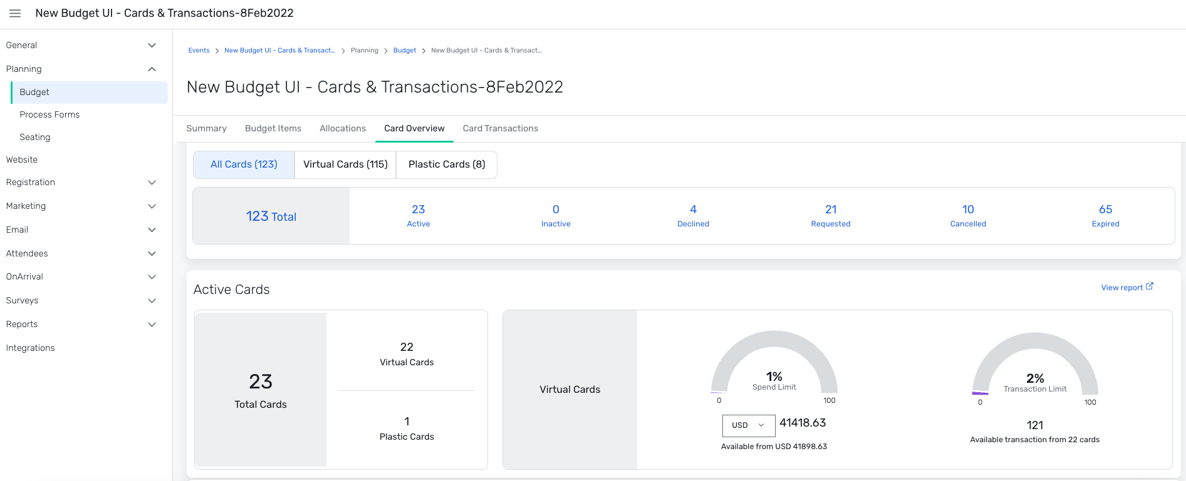Open the USD currency dropdown

click(x=748, y=425)
